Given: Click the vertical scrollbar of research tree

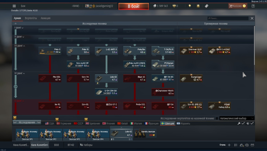Looking at the screenshot, I should click(254, 45).
